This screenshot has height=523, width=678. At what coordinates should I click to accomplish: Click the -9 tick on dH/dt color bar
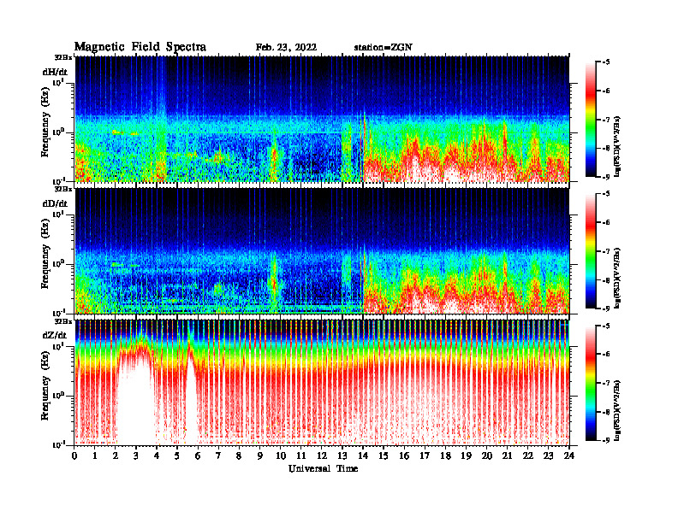606,177
